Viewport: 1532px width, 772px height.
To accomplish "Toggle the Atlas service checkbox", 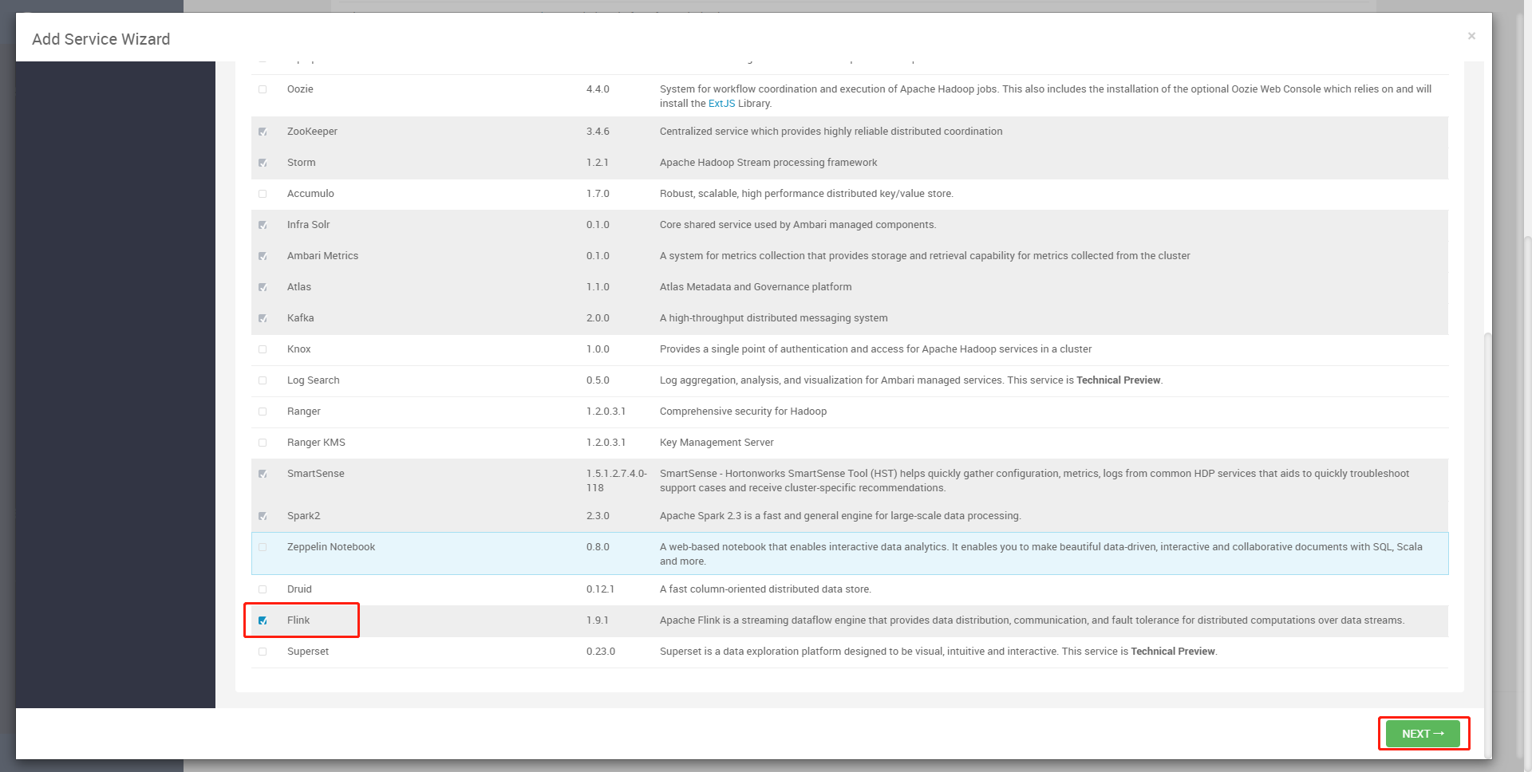I will pyautogui.click(x=263, y=287).
